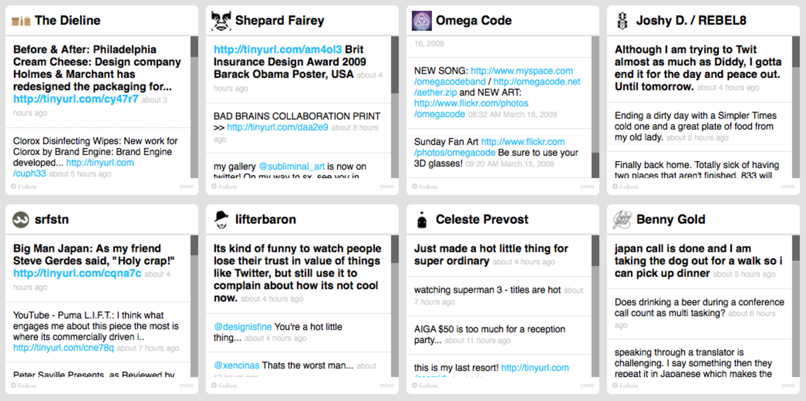Click The Dieline avatar icon
This screenshot has height=401, width=806.
(21, 21)
